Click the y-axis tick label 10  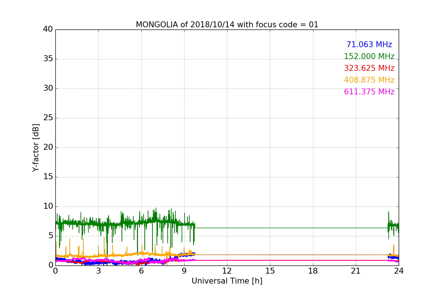click(x=48, y=206)
